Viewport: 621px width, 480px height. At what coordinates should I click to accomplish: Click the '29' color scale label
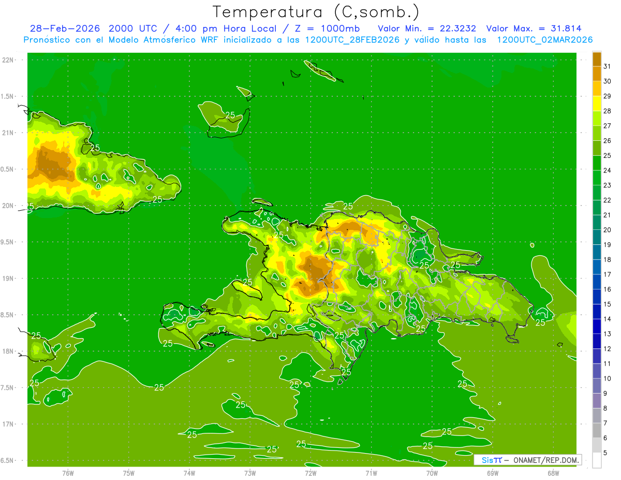pyautogui.click(x=608, y=96)
